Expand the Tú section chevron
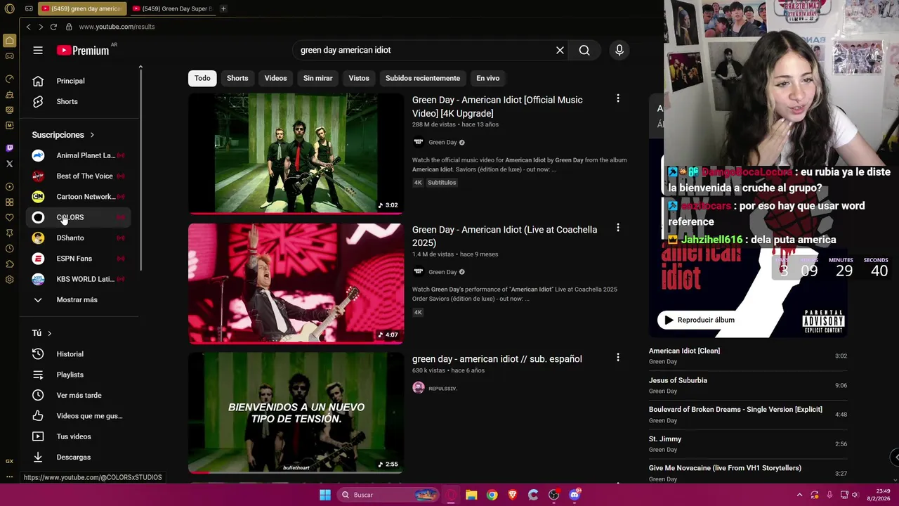Image resolution: width=899 pixels, height=506 pixels. 49,333
